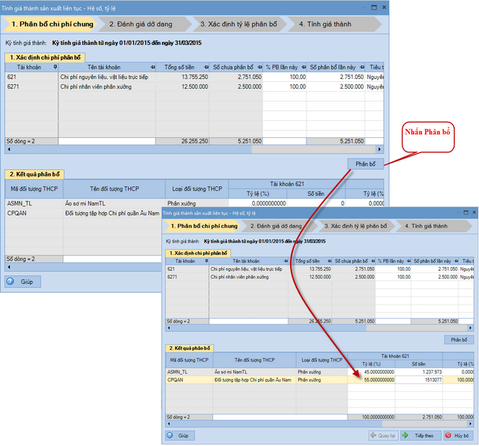
Task: Pin Số phân bổ lần này column, front window
Action: tap(456, 261)
